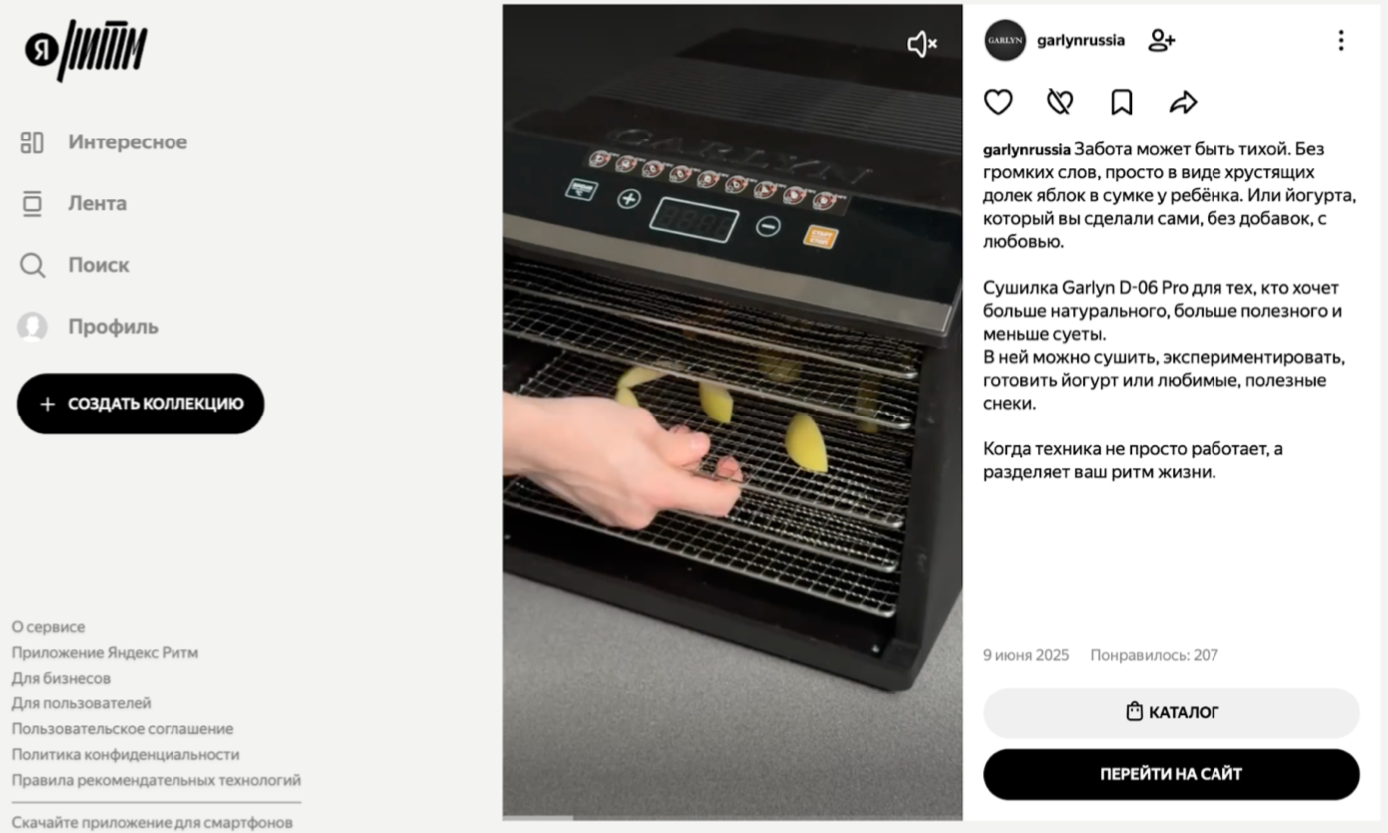Click the crossed-out heart dislike icon
This screenshot has height=833, width=1388.
pos(1060,102)
